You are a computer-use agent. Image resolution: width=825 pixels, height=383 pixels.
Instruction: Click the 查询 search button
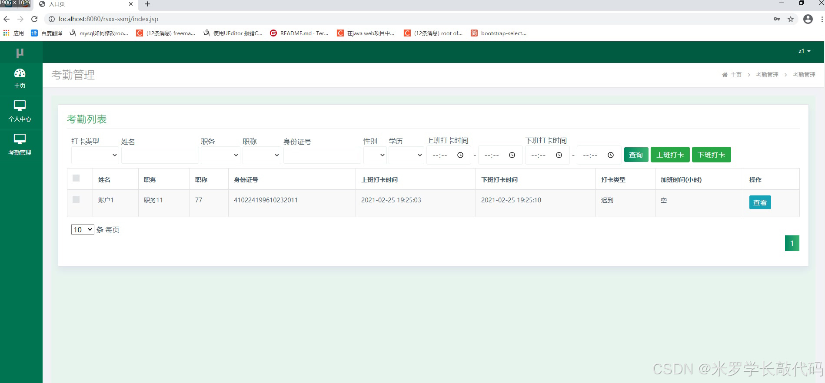tap(636, 155)
